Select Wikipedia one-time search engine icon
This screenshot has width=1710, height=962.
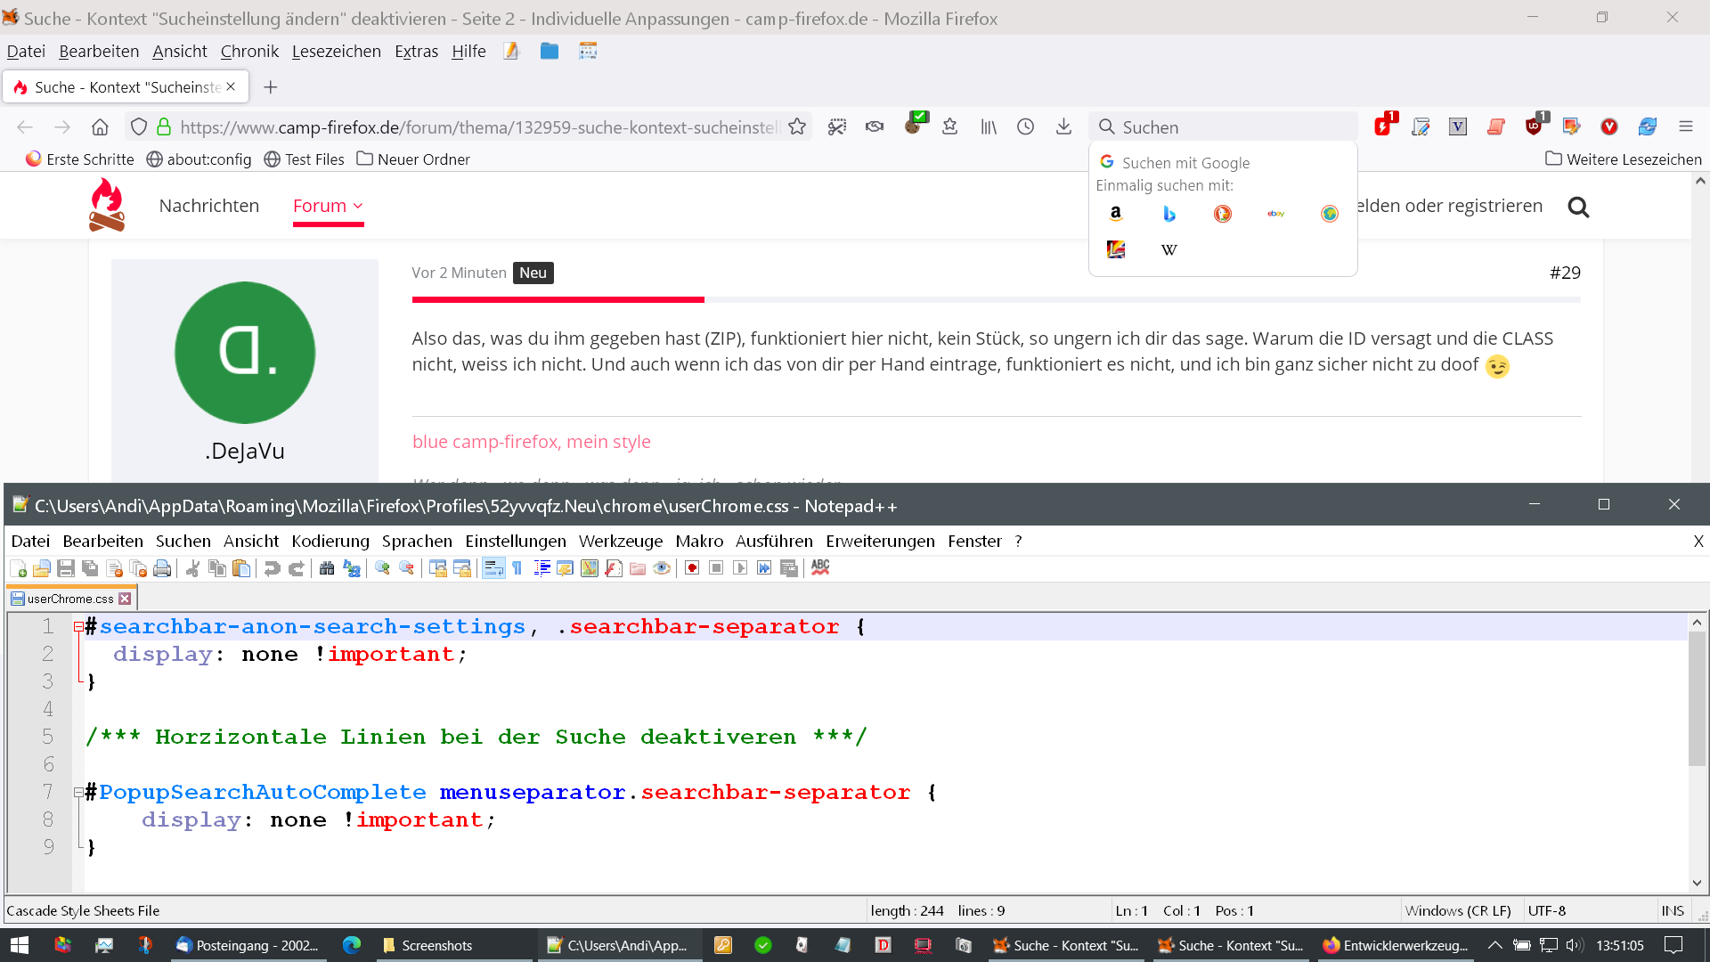pos(1169,249)
